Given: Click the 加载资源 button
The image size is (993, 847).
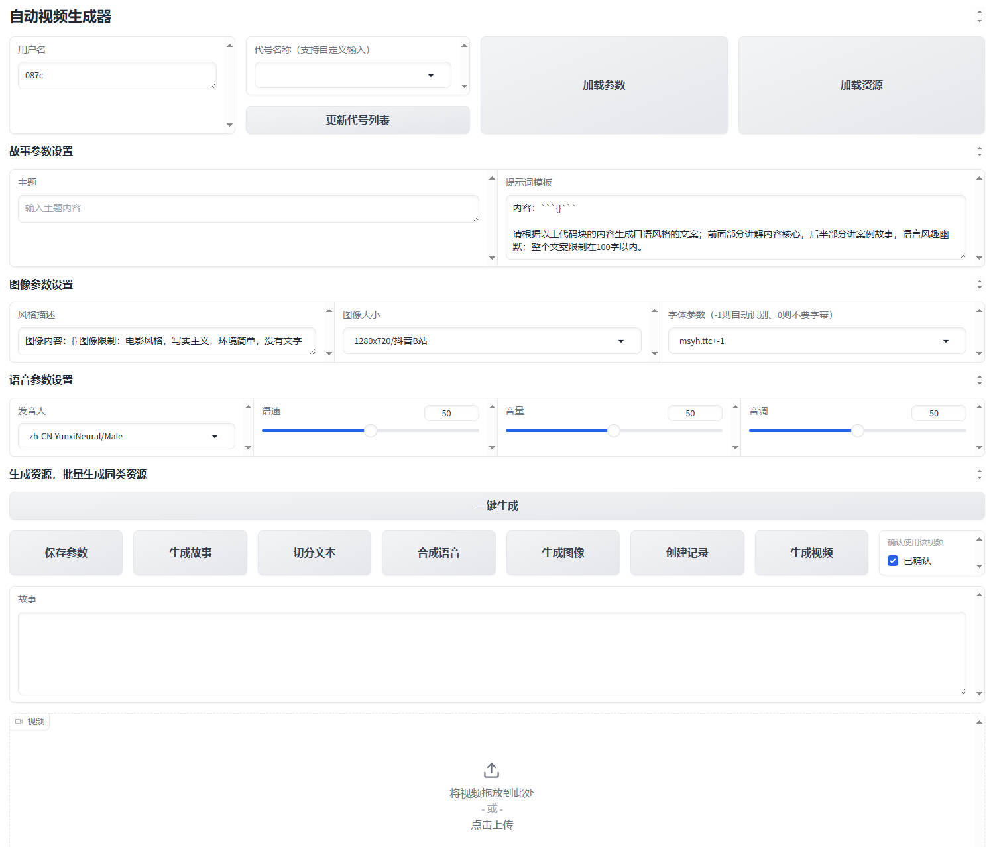Looking at the screenshot, I should click(862, 85).
